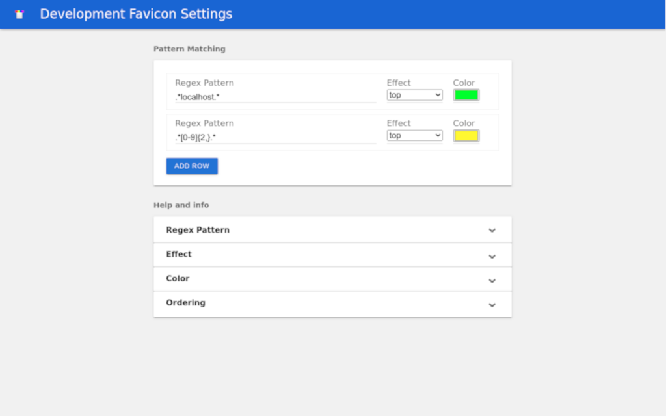Open Effect dropdown for the digits pattern row

414,136
